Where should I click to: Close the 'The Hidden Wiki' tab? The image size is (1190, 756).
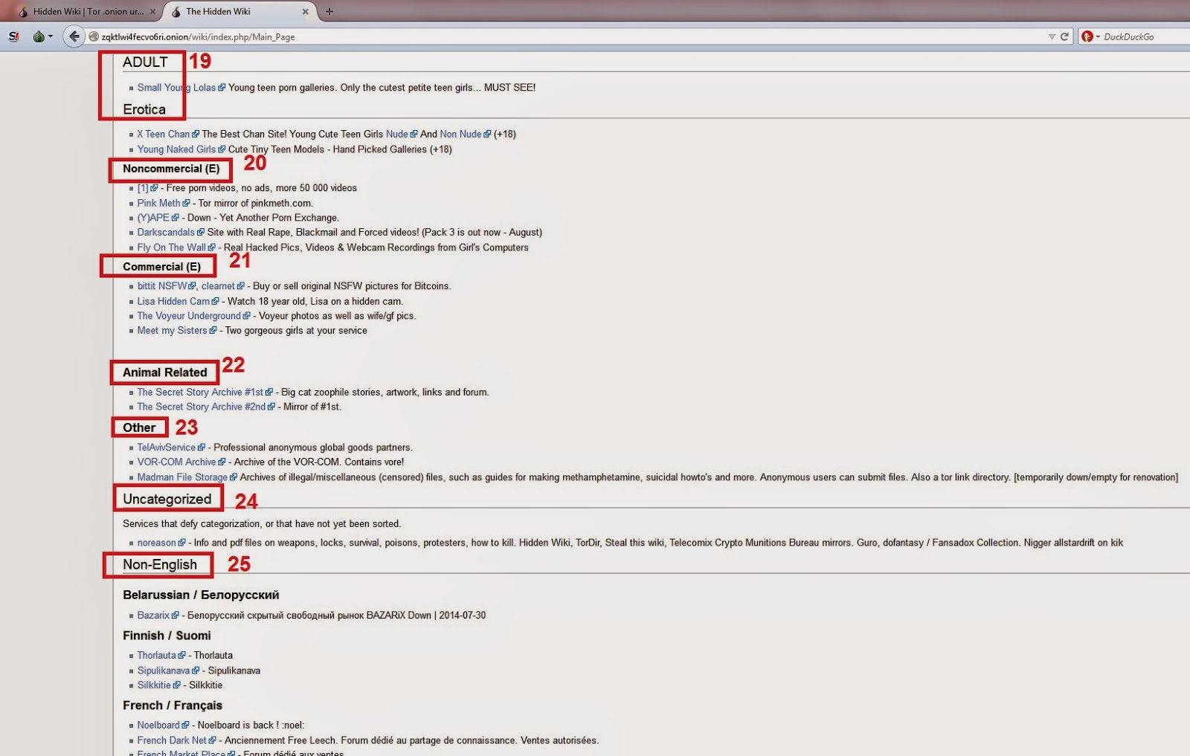[305, 11]
